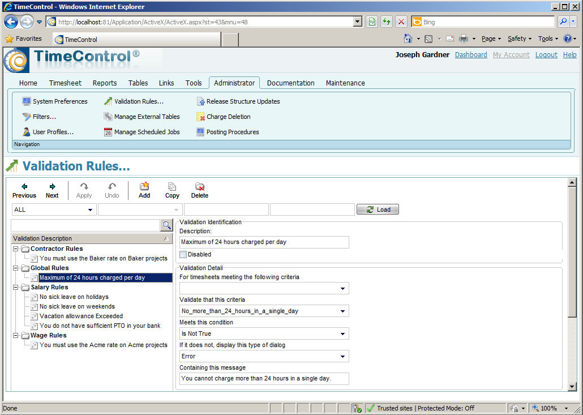Screen dimensions: 583x415
Task: Click the Logout link
Action: (x=546, y=55)
